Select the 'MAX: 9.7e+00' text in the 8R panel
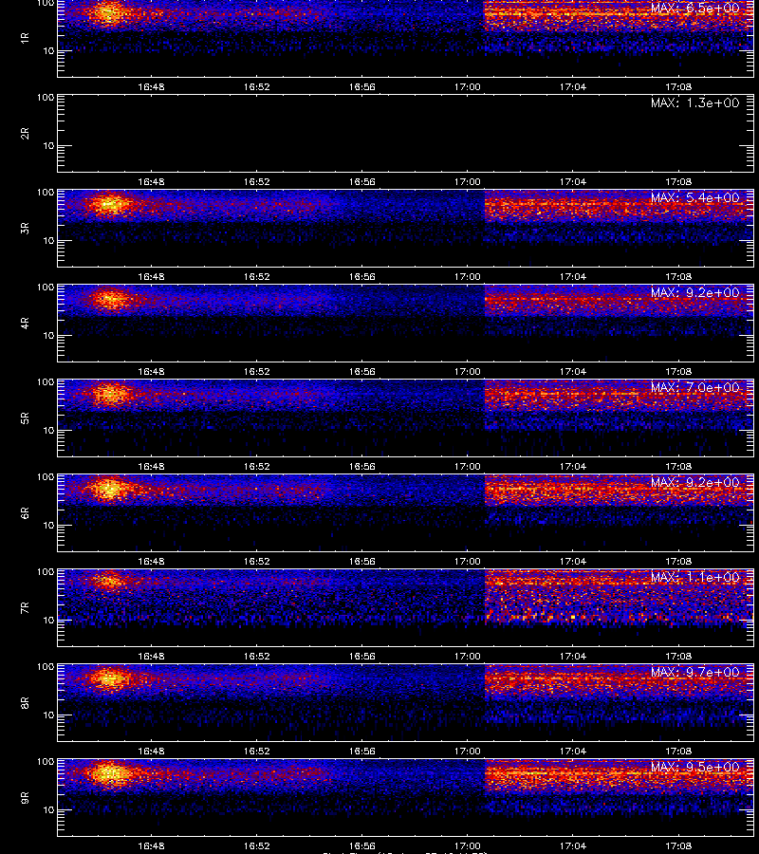 [x=695, y=673]
